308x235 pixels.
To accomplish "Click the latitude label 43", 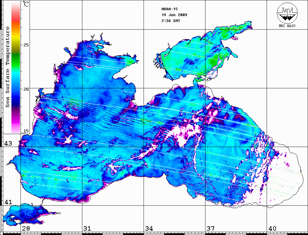I will 8,143.
